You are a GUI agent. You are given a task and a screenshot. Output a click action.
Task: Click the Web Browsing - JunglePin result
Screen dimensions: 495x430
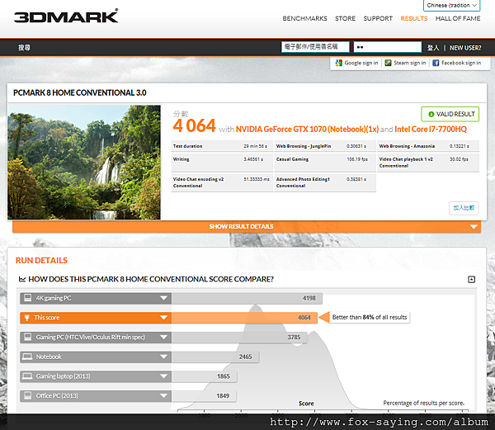click(x=325, y=146)
